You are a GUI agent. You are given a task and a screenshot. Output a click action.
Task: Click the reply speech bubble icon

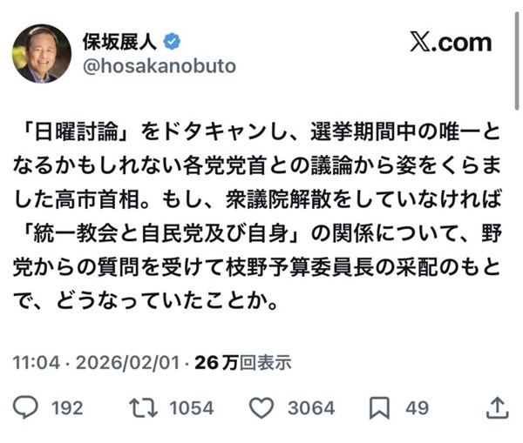(x=29, y=406)
